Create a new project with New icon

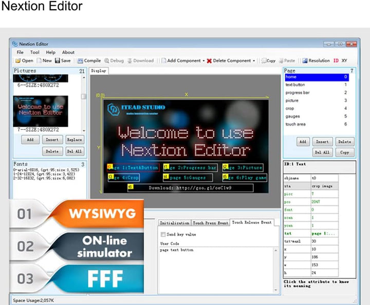tap(39, 61)
